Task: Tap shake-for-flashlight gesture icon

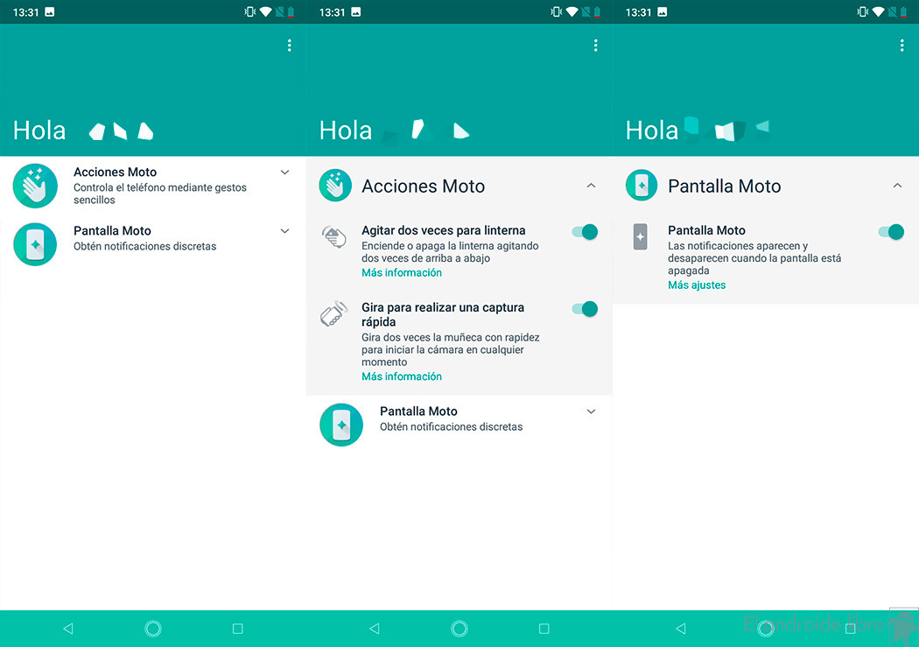Action: click(x=334, y=237)
